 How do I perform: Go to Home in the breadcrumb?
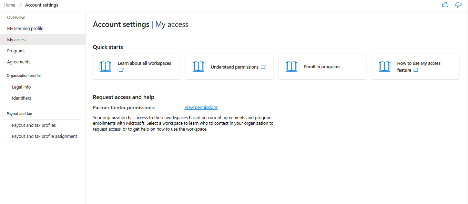[9, 5]
